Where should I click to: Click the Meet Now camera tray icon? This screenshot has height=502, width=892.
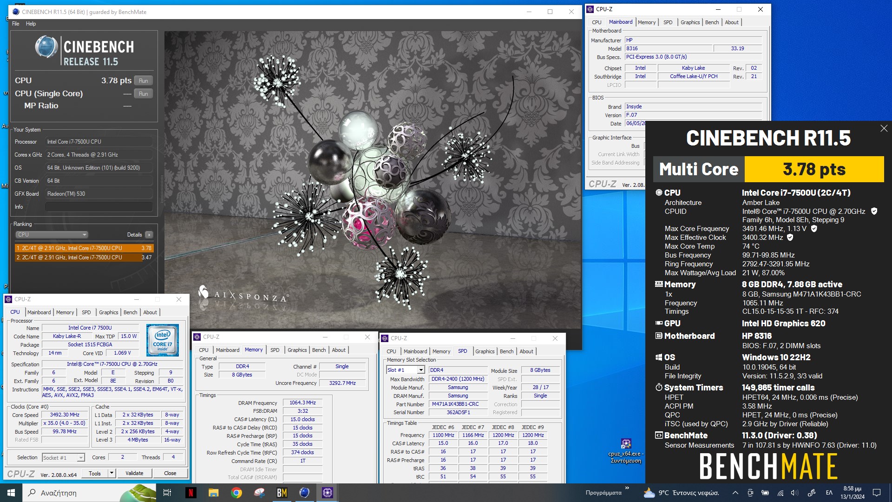pyautogui.click(x=750, y=493)
